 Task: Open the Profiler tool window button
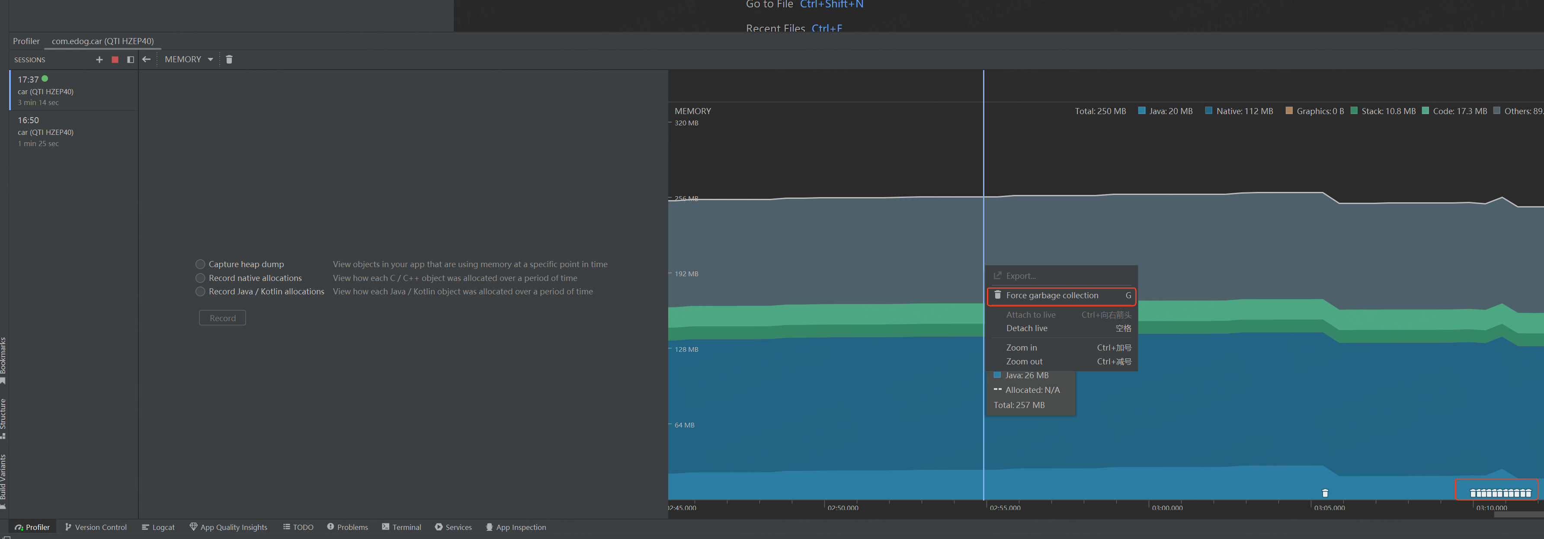(32, 527)
